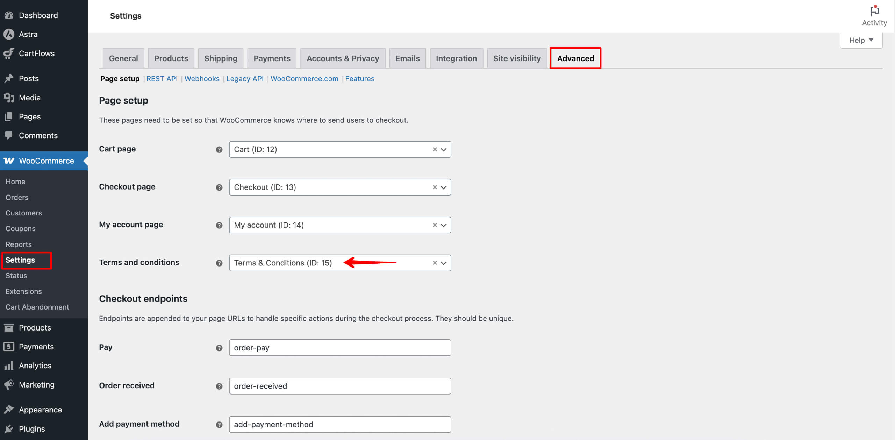Click the Posts pin icon
The image size is (895, 440).
[9, 78]
